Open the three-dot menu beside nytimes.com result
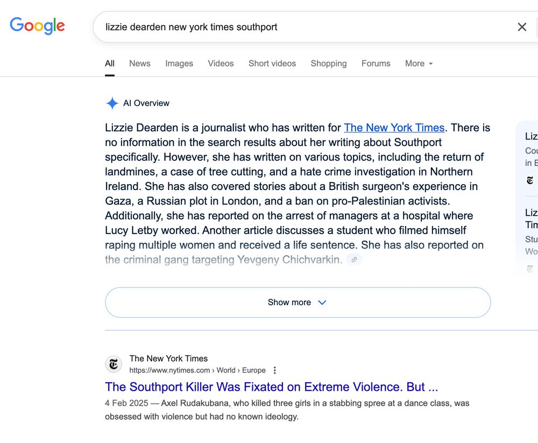The height and width of the screenshot is (443, 538). coord(274,370)
